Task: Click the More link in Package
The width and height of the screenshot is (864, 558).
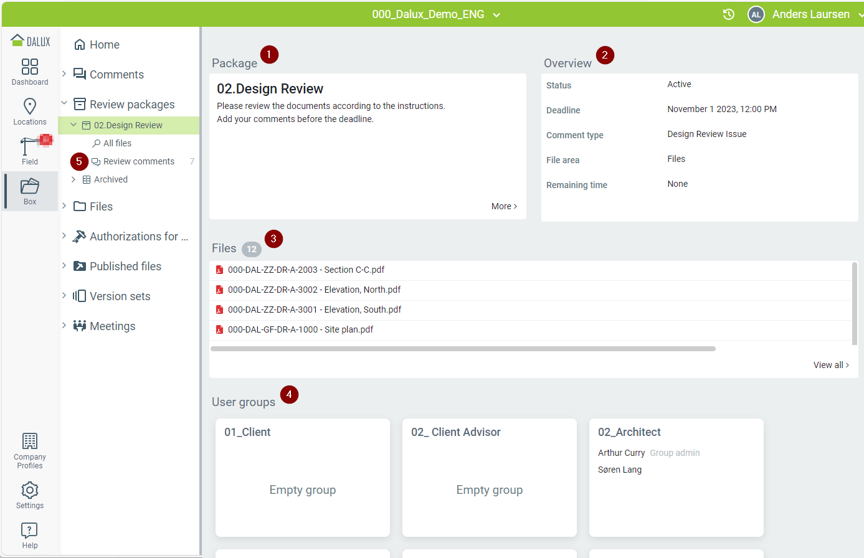Action: pyautogui.click(x=504, y=206)
